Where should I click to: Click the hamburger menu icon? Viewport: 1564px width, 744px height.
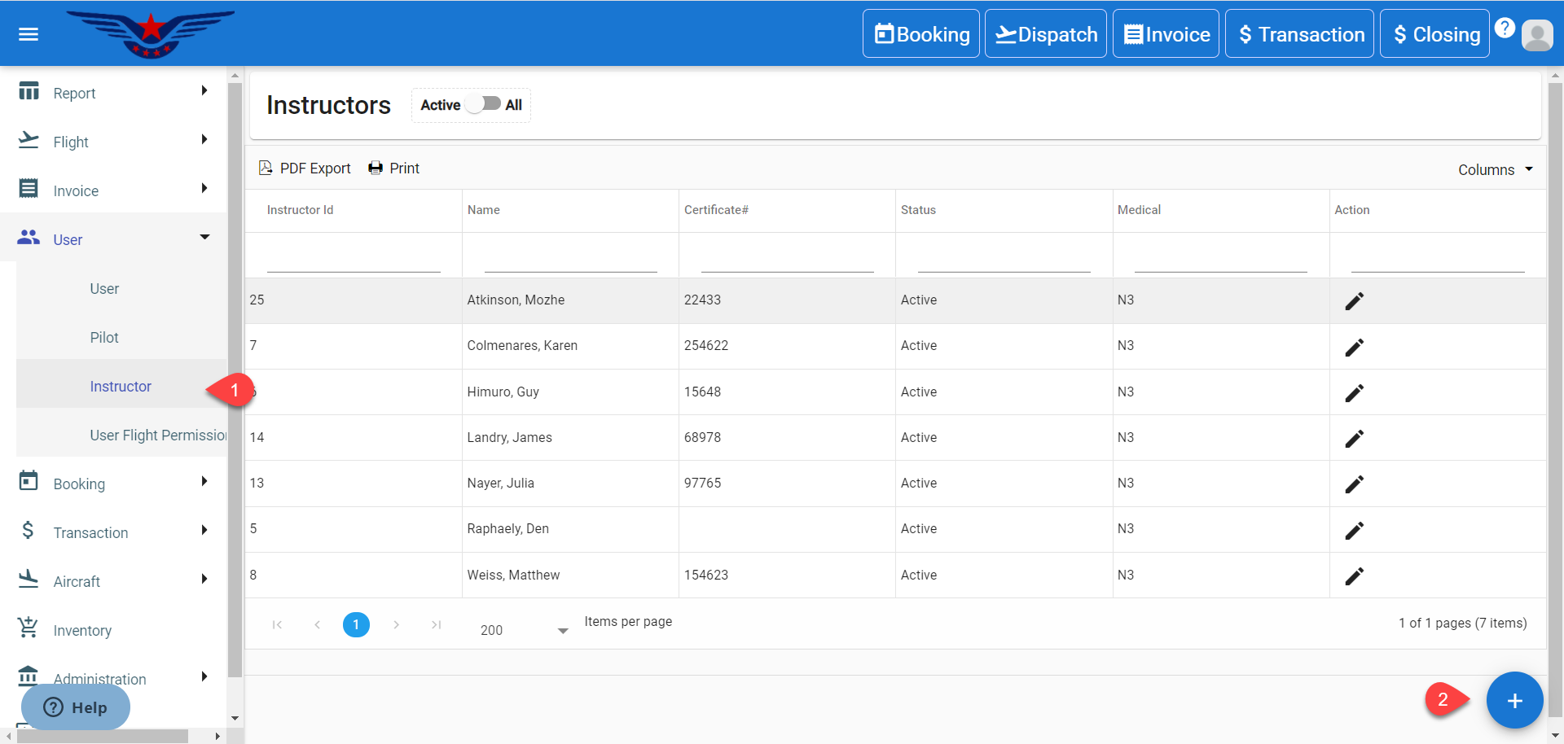click(x=29, y=34)
